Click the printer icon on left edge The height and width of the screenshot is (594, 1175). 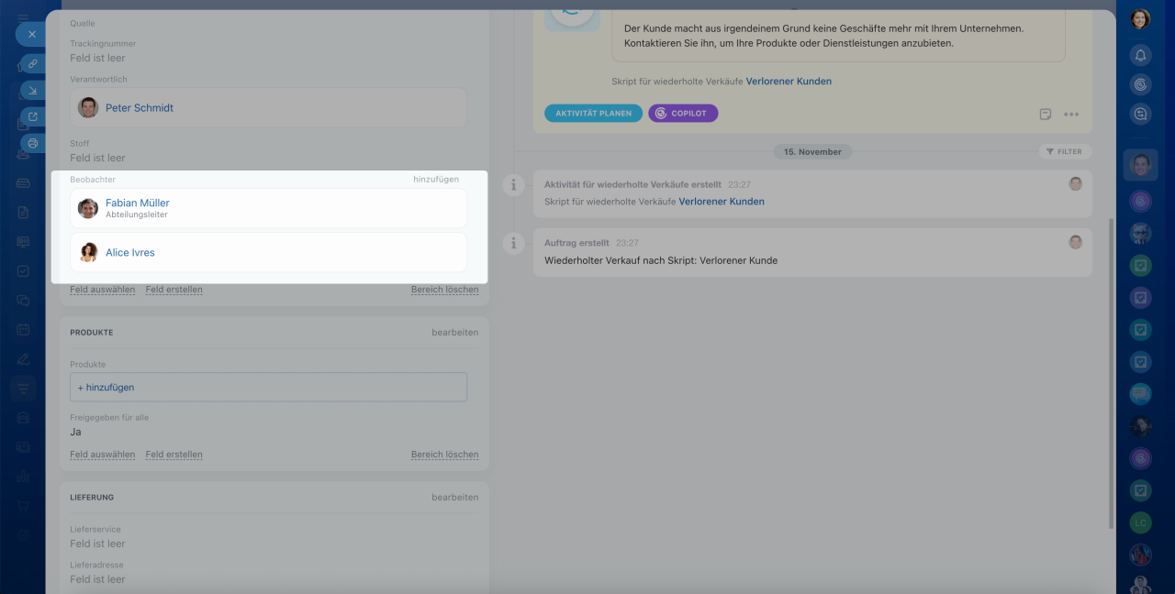pos(33,143)
